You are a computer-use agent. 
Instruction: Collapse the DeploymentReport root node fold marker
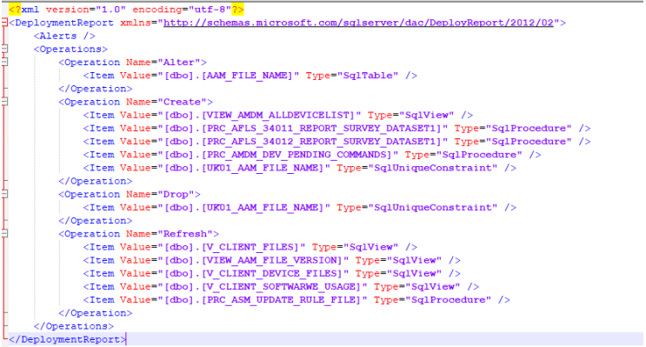tap(4, 23)
